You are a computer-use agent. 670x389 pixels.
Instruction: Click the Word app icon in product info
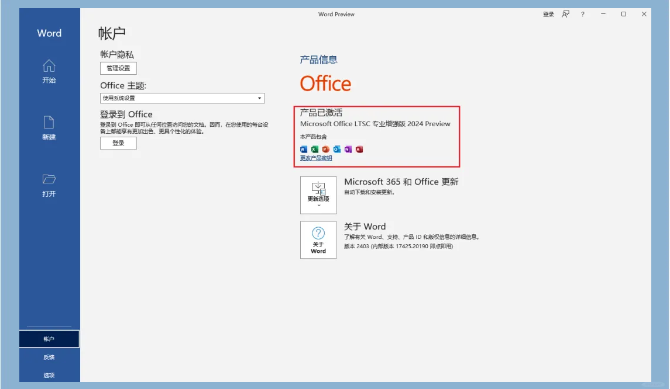(304, 150)
